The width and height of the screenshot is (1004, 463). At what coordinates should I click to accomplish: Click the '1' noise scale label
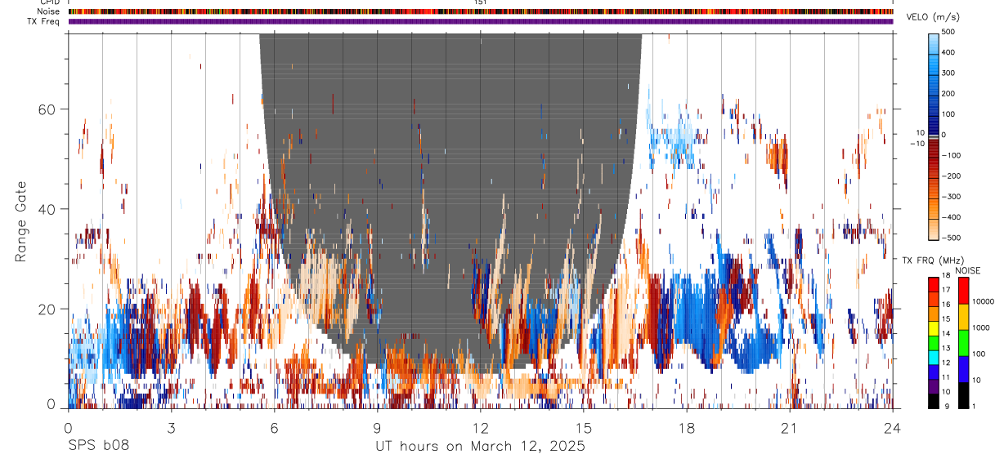975,406
